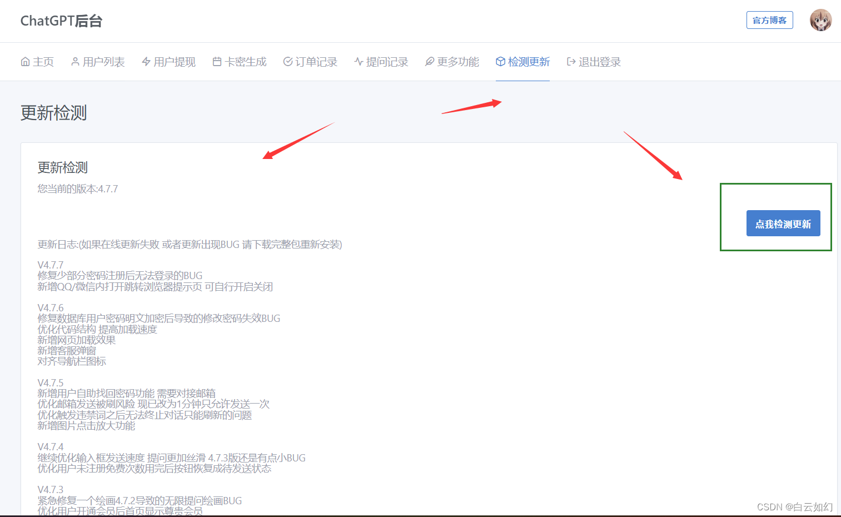Click the ChatGPT后台 site title

point(62,21)
